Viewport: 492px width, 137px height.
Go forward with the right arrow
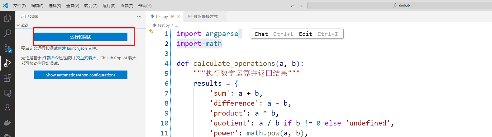tap(300, 6)
